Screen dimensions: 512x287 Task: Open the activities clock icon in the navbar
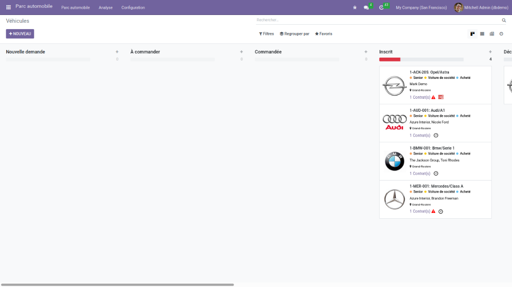click(382, 8)
